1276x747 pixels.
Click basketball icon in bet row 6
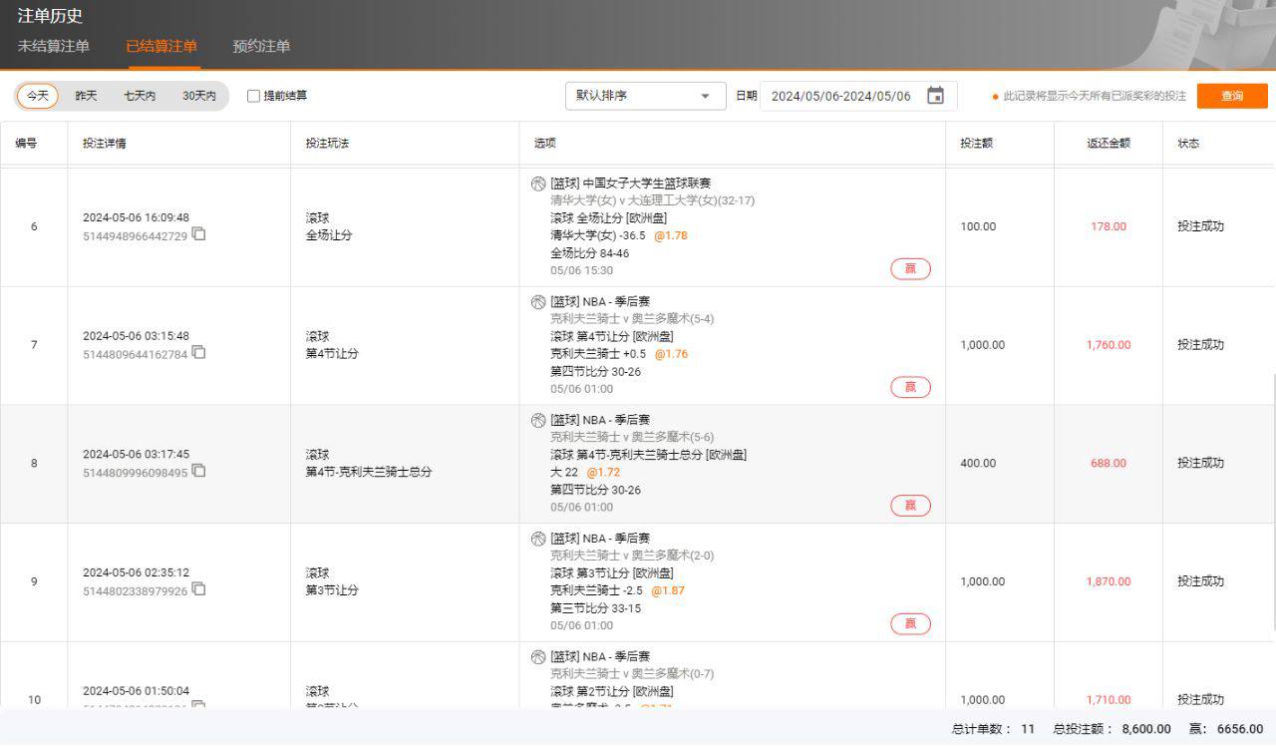pyautogui.click(x=538, y=184)
